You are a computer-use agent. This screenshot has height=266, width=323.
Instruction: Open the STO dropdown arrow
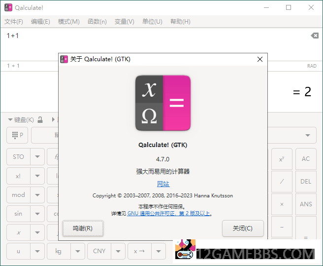coord(37,157)
